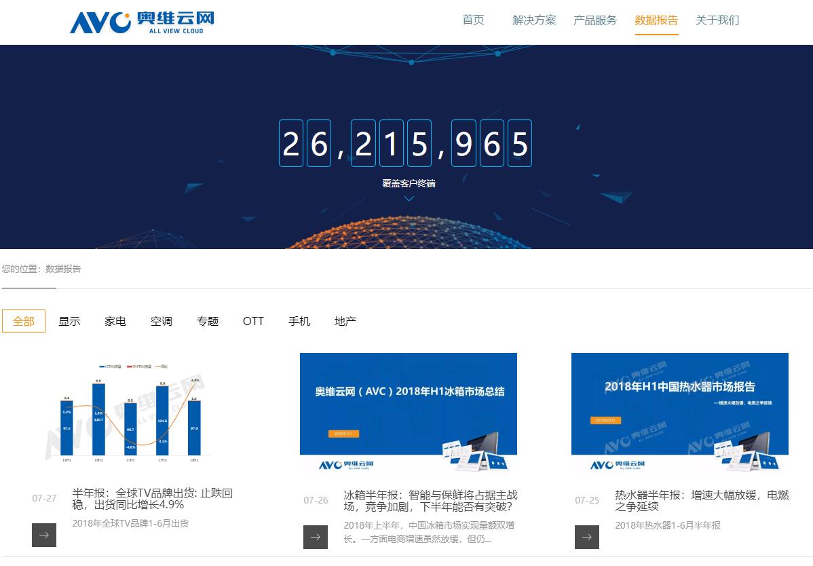Open article 冰箱半年报 title link
Screen dimensions: 813x566
click(x=430, y=501)
